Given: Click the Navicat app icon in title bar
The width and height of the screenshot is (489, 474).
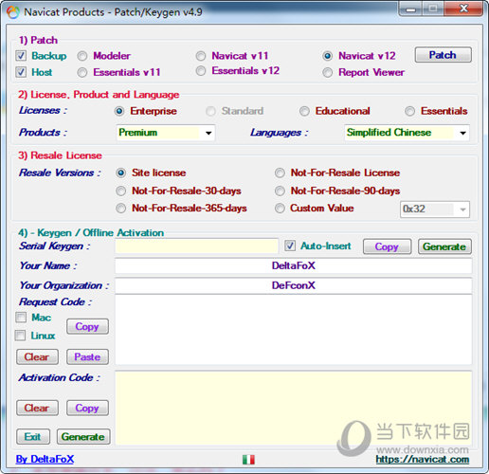Looking at the screenshot, I should point(13,12).
